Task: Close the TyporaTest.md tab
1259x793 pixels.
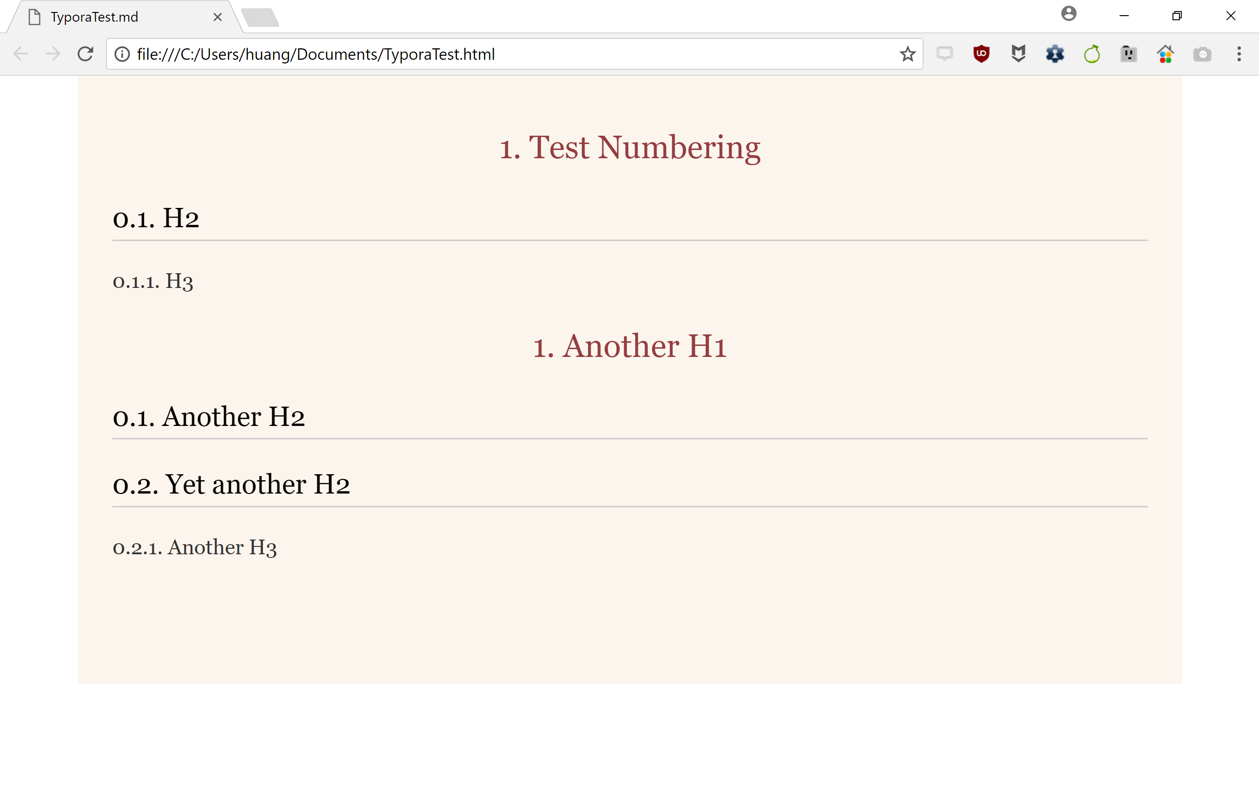Action: 218,16
